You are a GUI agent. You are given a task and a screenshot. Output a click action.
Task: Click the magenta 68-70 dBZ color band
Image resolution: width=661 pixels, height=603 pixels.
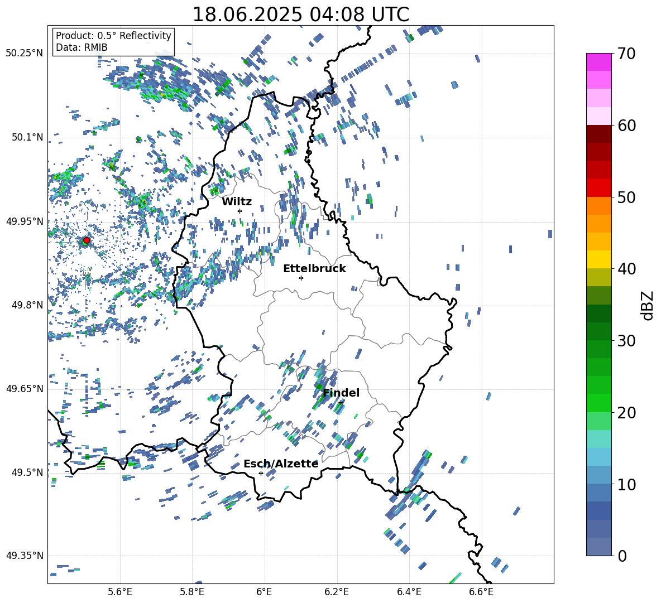598,62
